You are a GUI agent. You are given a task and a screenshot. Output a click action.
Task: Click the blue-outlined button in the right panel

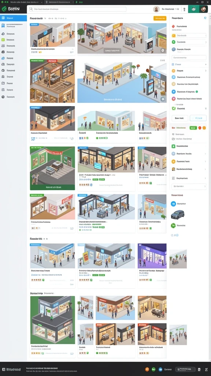click(198, 118)
